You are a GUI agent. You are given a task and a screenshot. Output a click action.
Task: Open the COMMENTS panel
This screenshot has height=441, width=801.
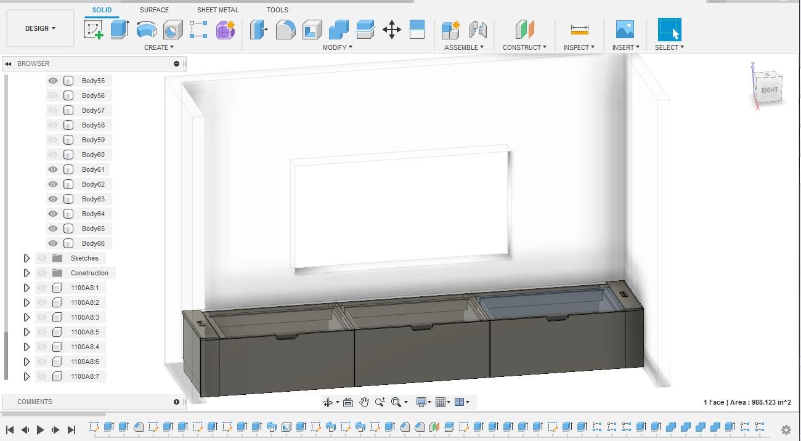pyautogui.click(x=35, y=402)
